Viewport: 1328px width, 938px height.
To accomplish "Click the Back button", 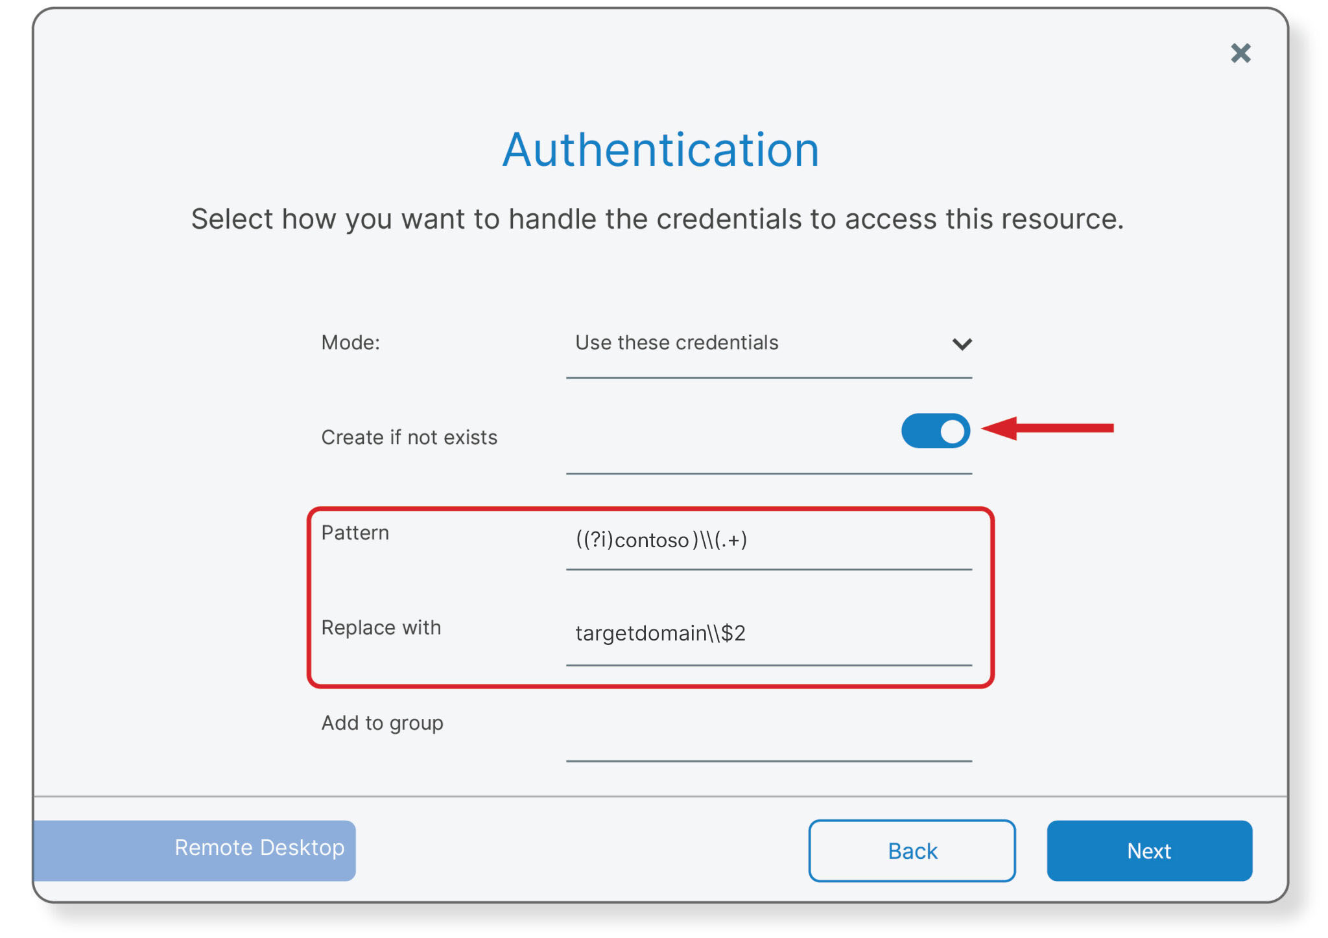I will 912,850.
